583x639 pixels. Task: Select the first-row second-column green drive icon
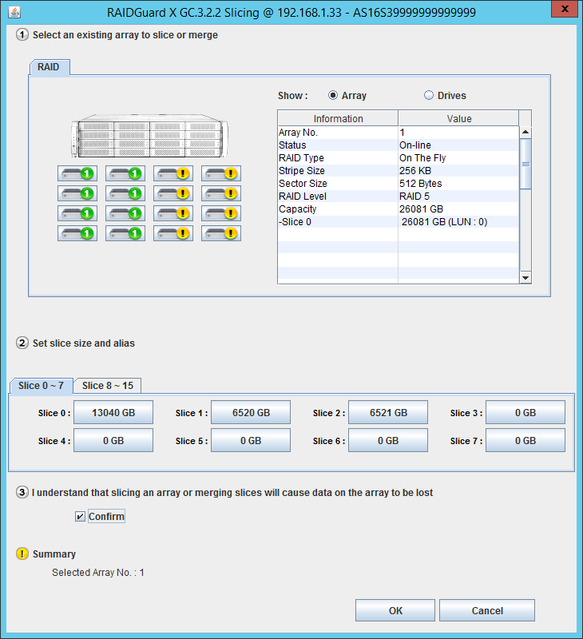pyautogui.click(x=125, y=173)
